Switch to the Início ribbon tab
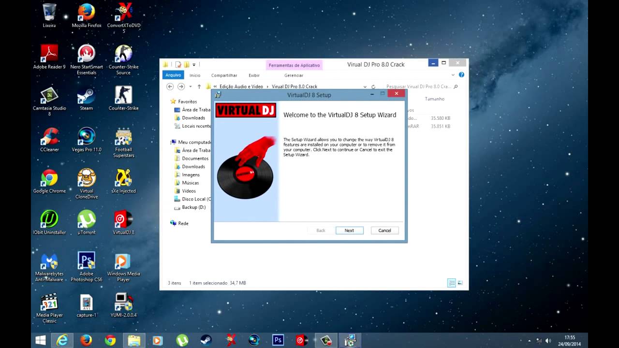Image resolution: width=619 pixels, height=348 pixels. pos(195,75)
